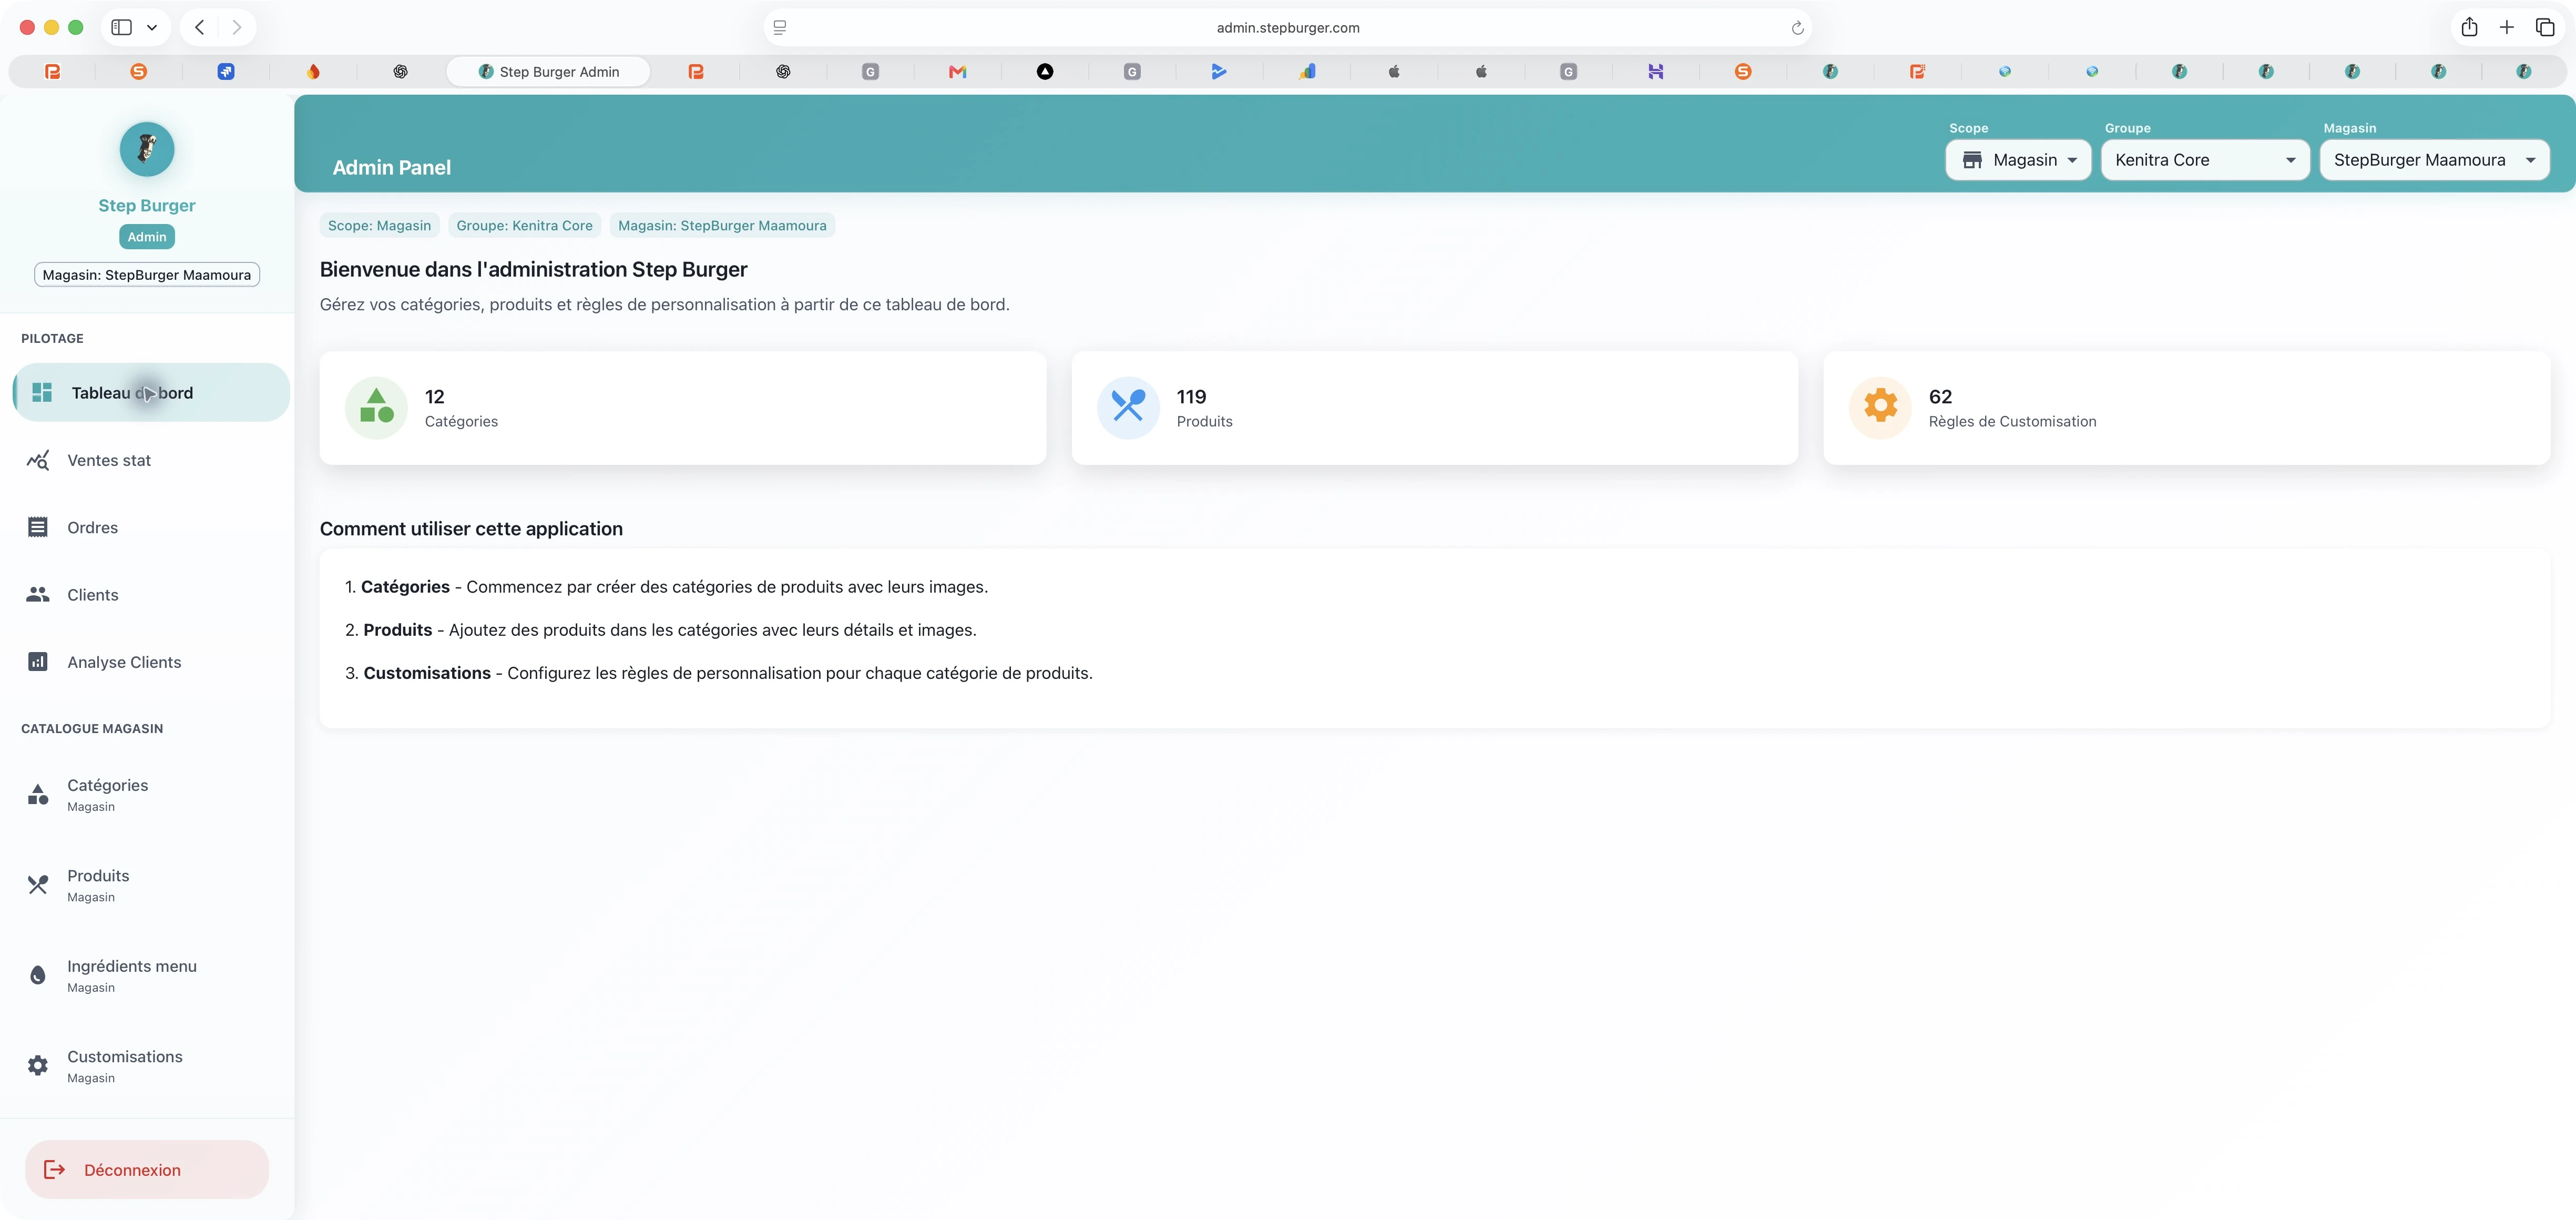Click the Ventes stat chart icon

[x=38, y=460]
